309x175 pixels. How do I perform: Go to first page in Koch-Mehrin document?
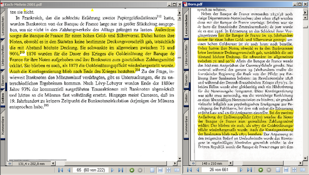point(60,170)
